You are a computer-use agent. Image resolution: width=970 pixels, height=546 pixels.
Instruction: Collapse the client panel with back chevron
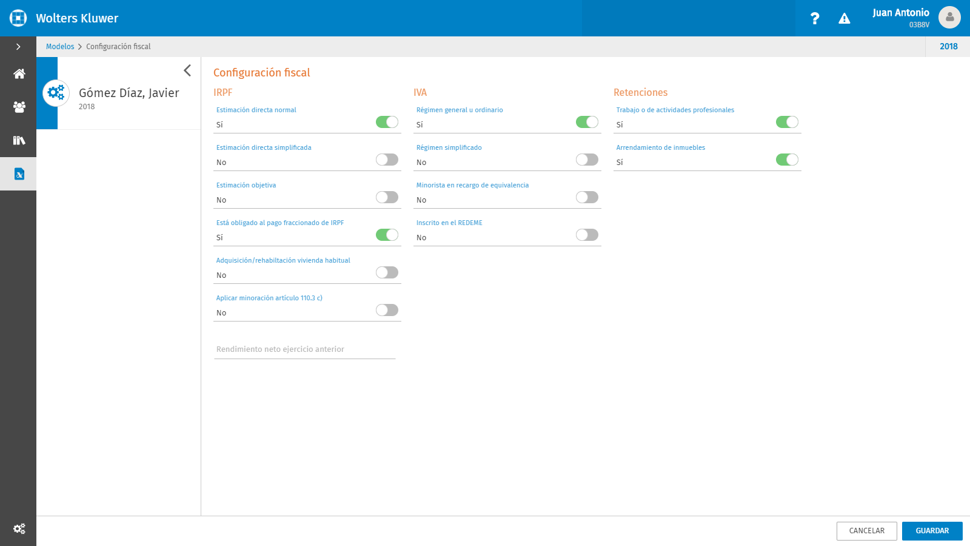tap(187, 70)
